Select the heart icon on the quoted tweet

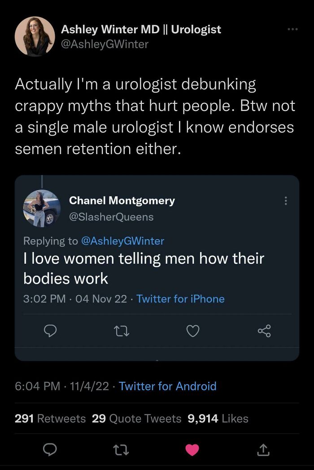tap(192, 331)
